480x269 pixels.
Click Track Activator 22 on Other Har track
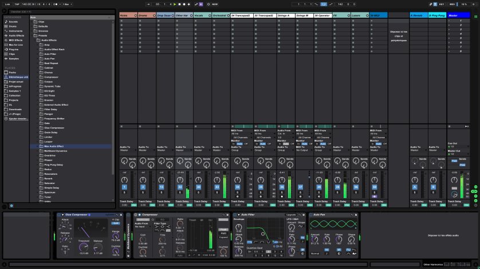(180, 187)
